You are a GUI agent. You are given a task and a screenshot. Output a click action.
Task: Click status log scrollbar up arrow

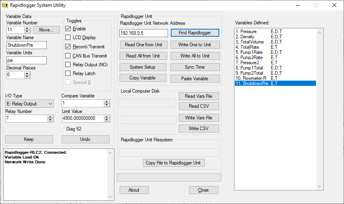tap(110, 153)
